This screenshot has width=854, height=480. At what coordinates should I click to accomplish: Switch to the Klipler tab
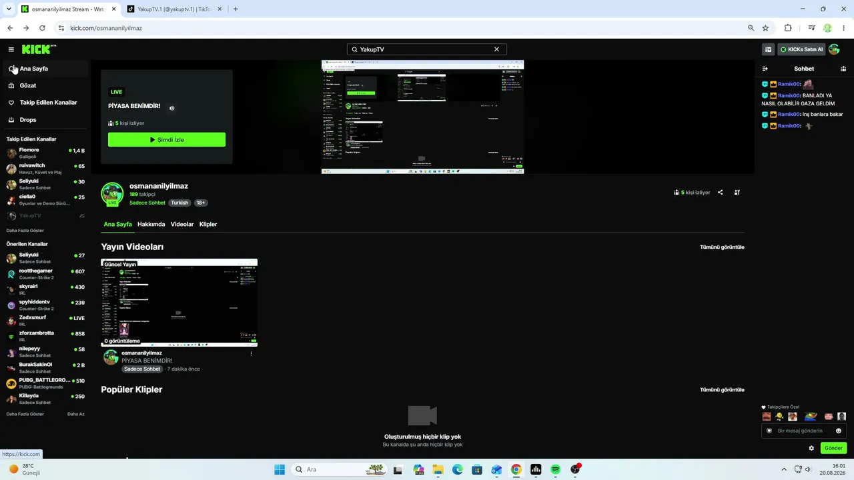pyautogui.click(x=208, y=225)
